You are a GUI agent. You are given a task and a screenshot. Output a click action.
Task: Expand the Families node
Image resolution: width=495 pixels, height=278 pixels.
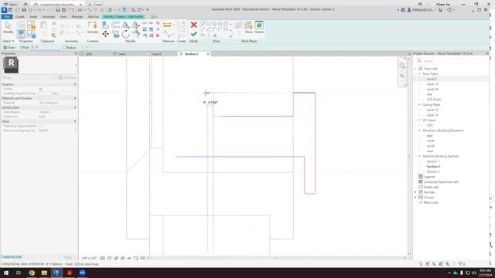coord(416,192)
